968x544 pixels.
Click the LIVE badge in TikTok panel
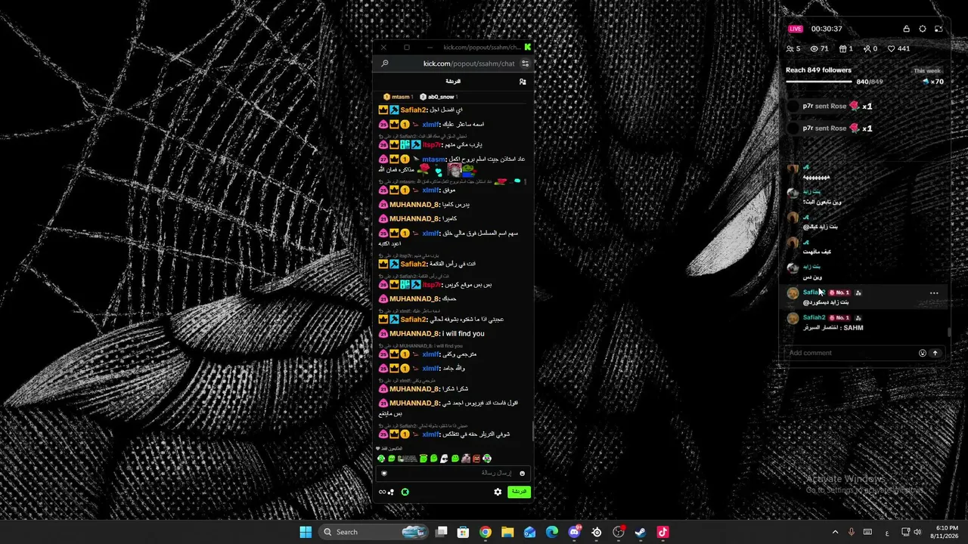796,29
